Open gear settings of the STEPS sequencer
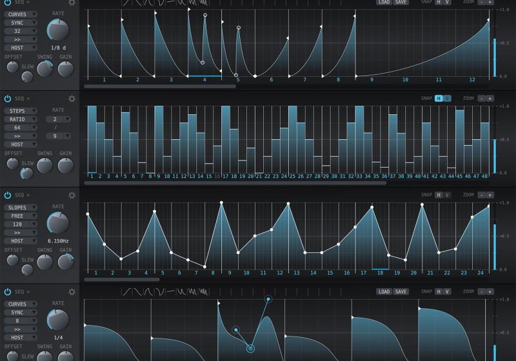Image resolution: width=516 pixels, height=361 pixels. click(72, 99)
